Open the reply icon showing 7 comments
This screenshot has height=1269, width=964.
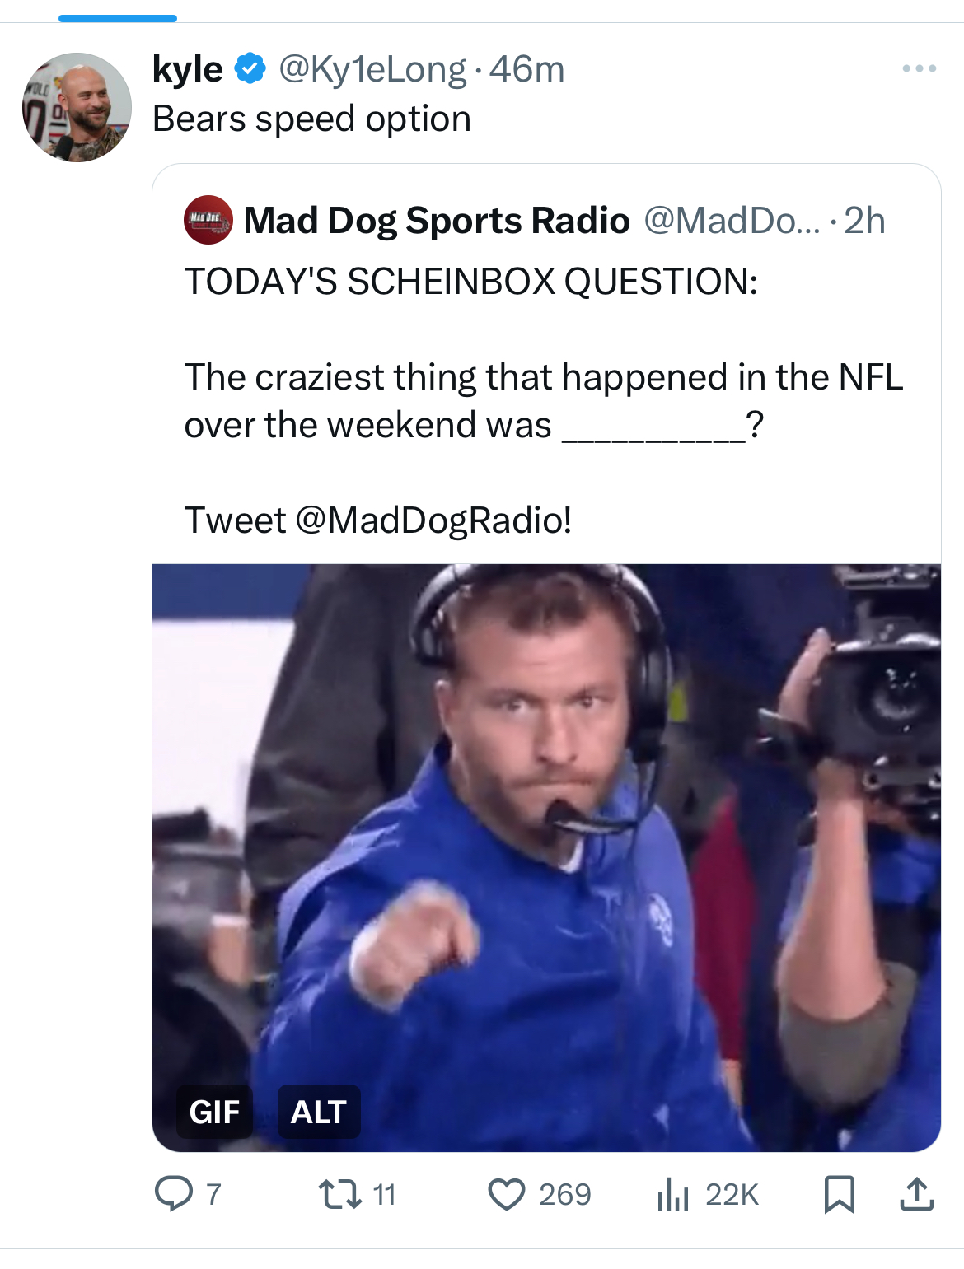click(x=174, y=1193)
